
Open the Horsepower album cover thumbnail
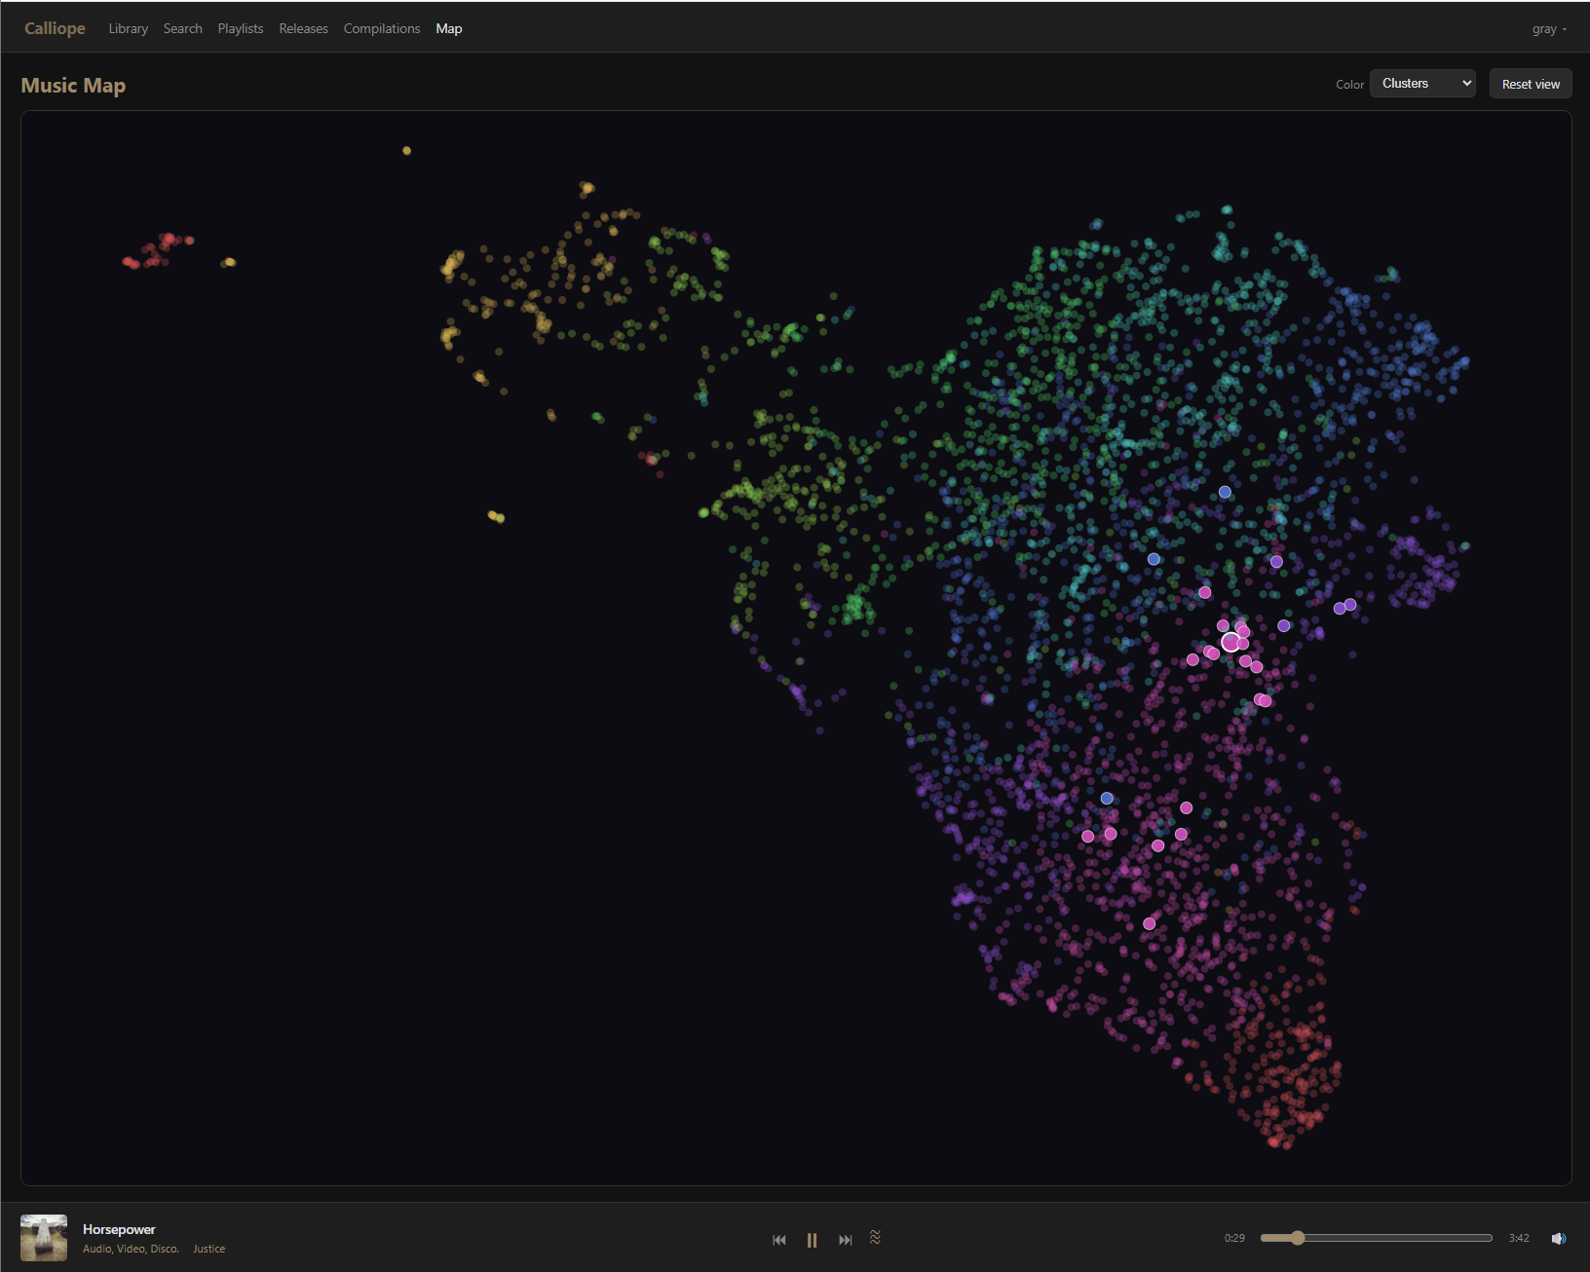coord(44,1238)
